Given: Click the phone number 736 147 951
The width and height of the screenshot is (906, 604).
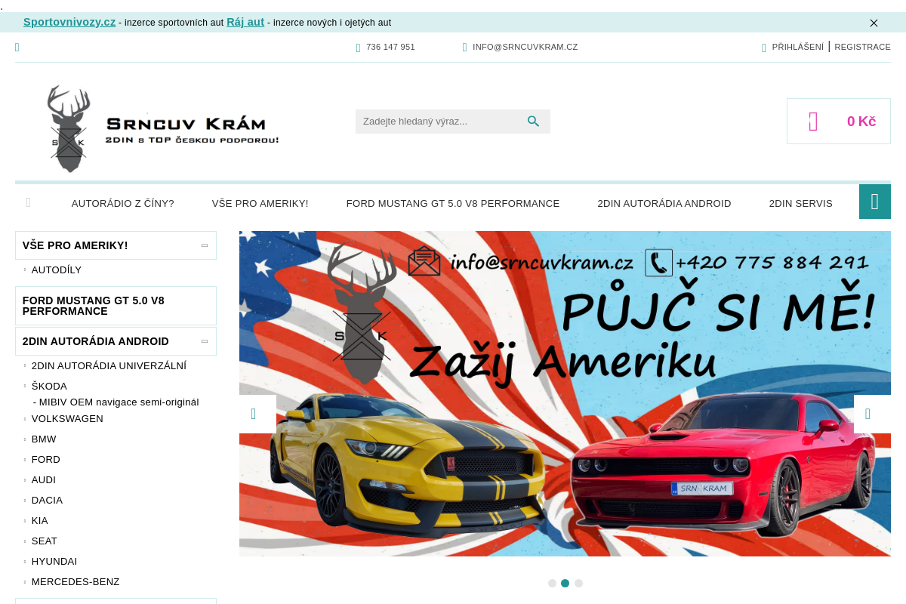Looking at the screenshot, I should click(x=390, y=47).
